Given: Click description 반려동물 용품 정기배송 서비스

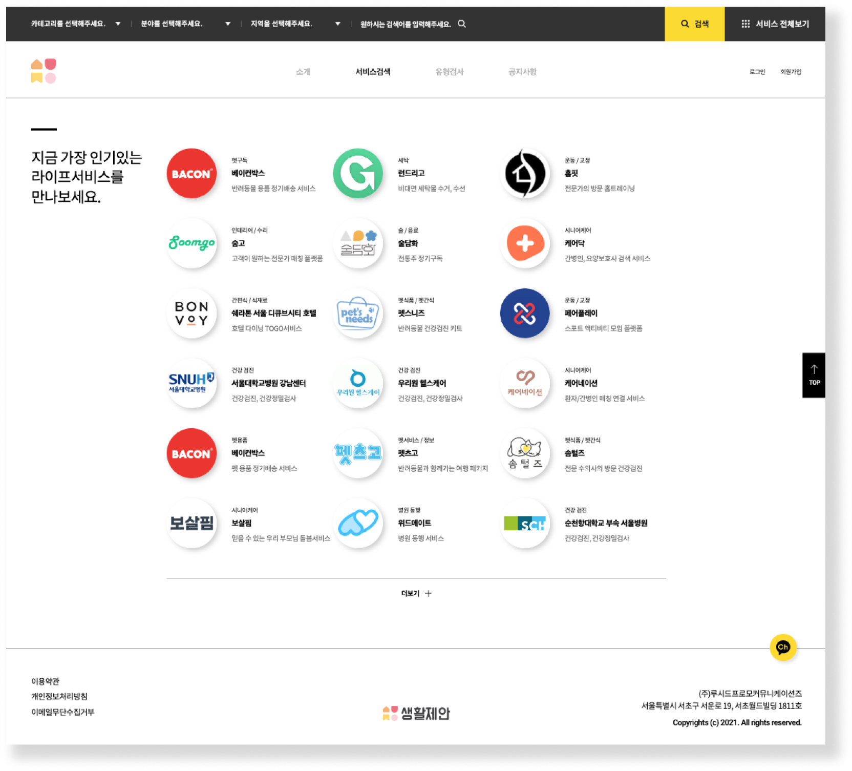Looking at the screenshot, I should click(x=273, y=189).
